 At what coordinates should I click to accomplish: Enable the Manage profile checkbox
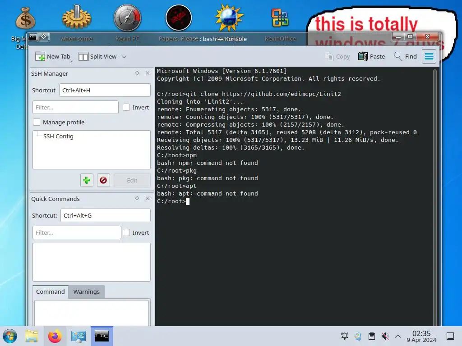[x=37, y=122]
